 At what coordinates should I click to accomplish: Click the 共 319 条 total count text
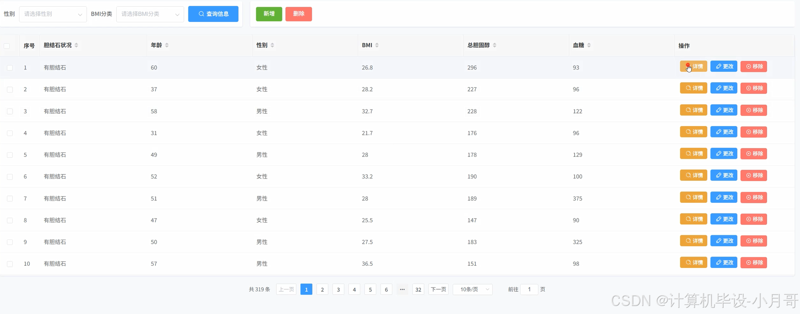(259, 290)
